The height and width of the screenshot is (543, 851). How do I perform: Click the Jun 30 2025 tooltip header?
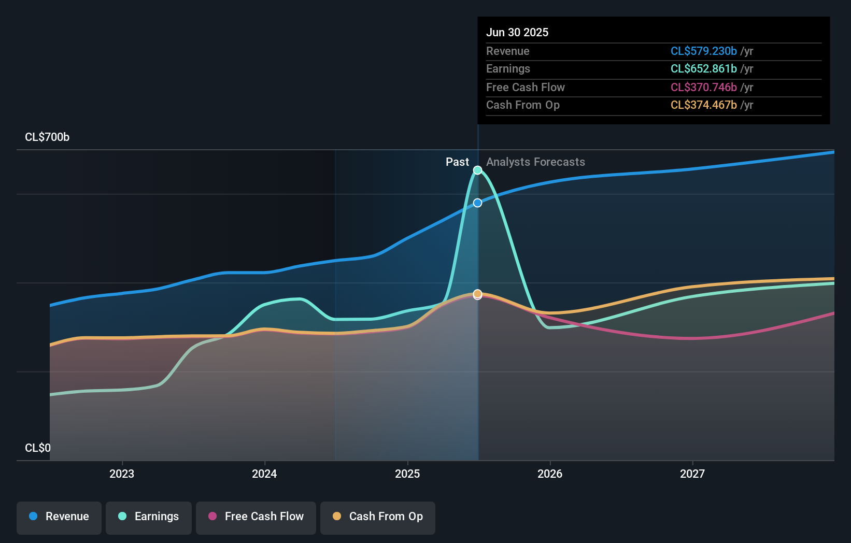tap(517, 32)
